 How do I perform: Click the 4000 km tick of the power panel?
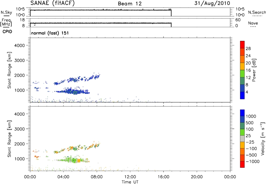click(x=20, y=46)
